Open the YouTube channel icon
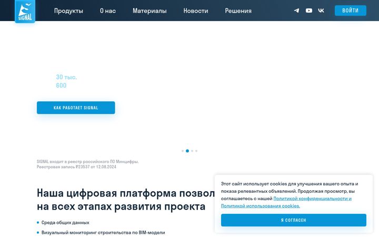 308,11
